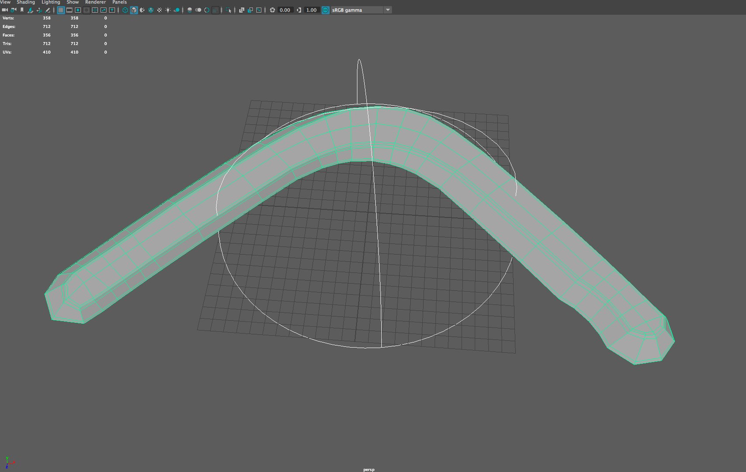Toggle 2D Pan/Zoom icon
Image resolution: width=746 pixels, height=472 pixels.
pos(39,10)
